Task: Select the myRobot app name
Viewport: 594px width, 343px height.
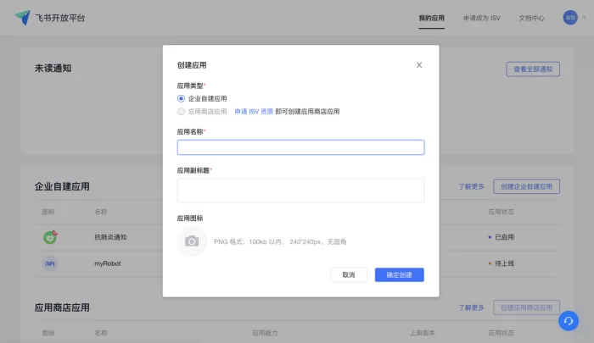Action: click(108, 263)
